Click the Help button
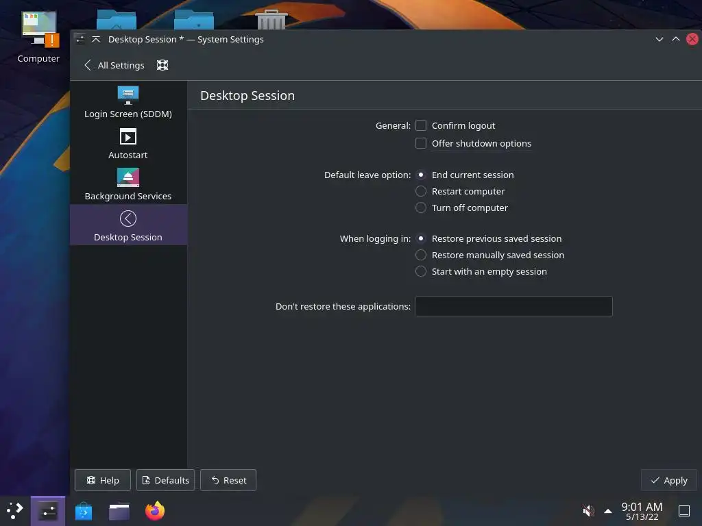 [103, 480]
